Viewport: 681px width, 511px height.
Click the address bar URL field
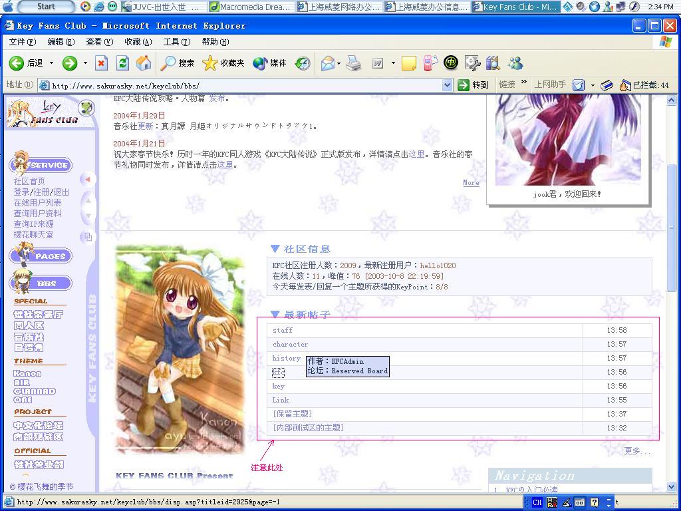click(x=245, y=86)
